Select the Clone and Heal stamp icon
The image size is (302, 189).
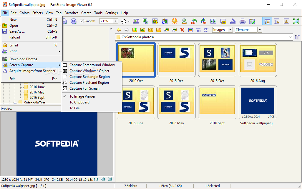184,21
